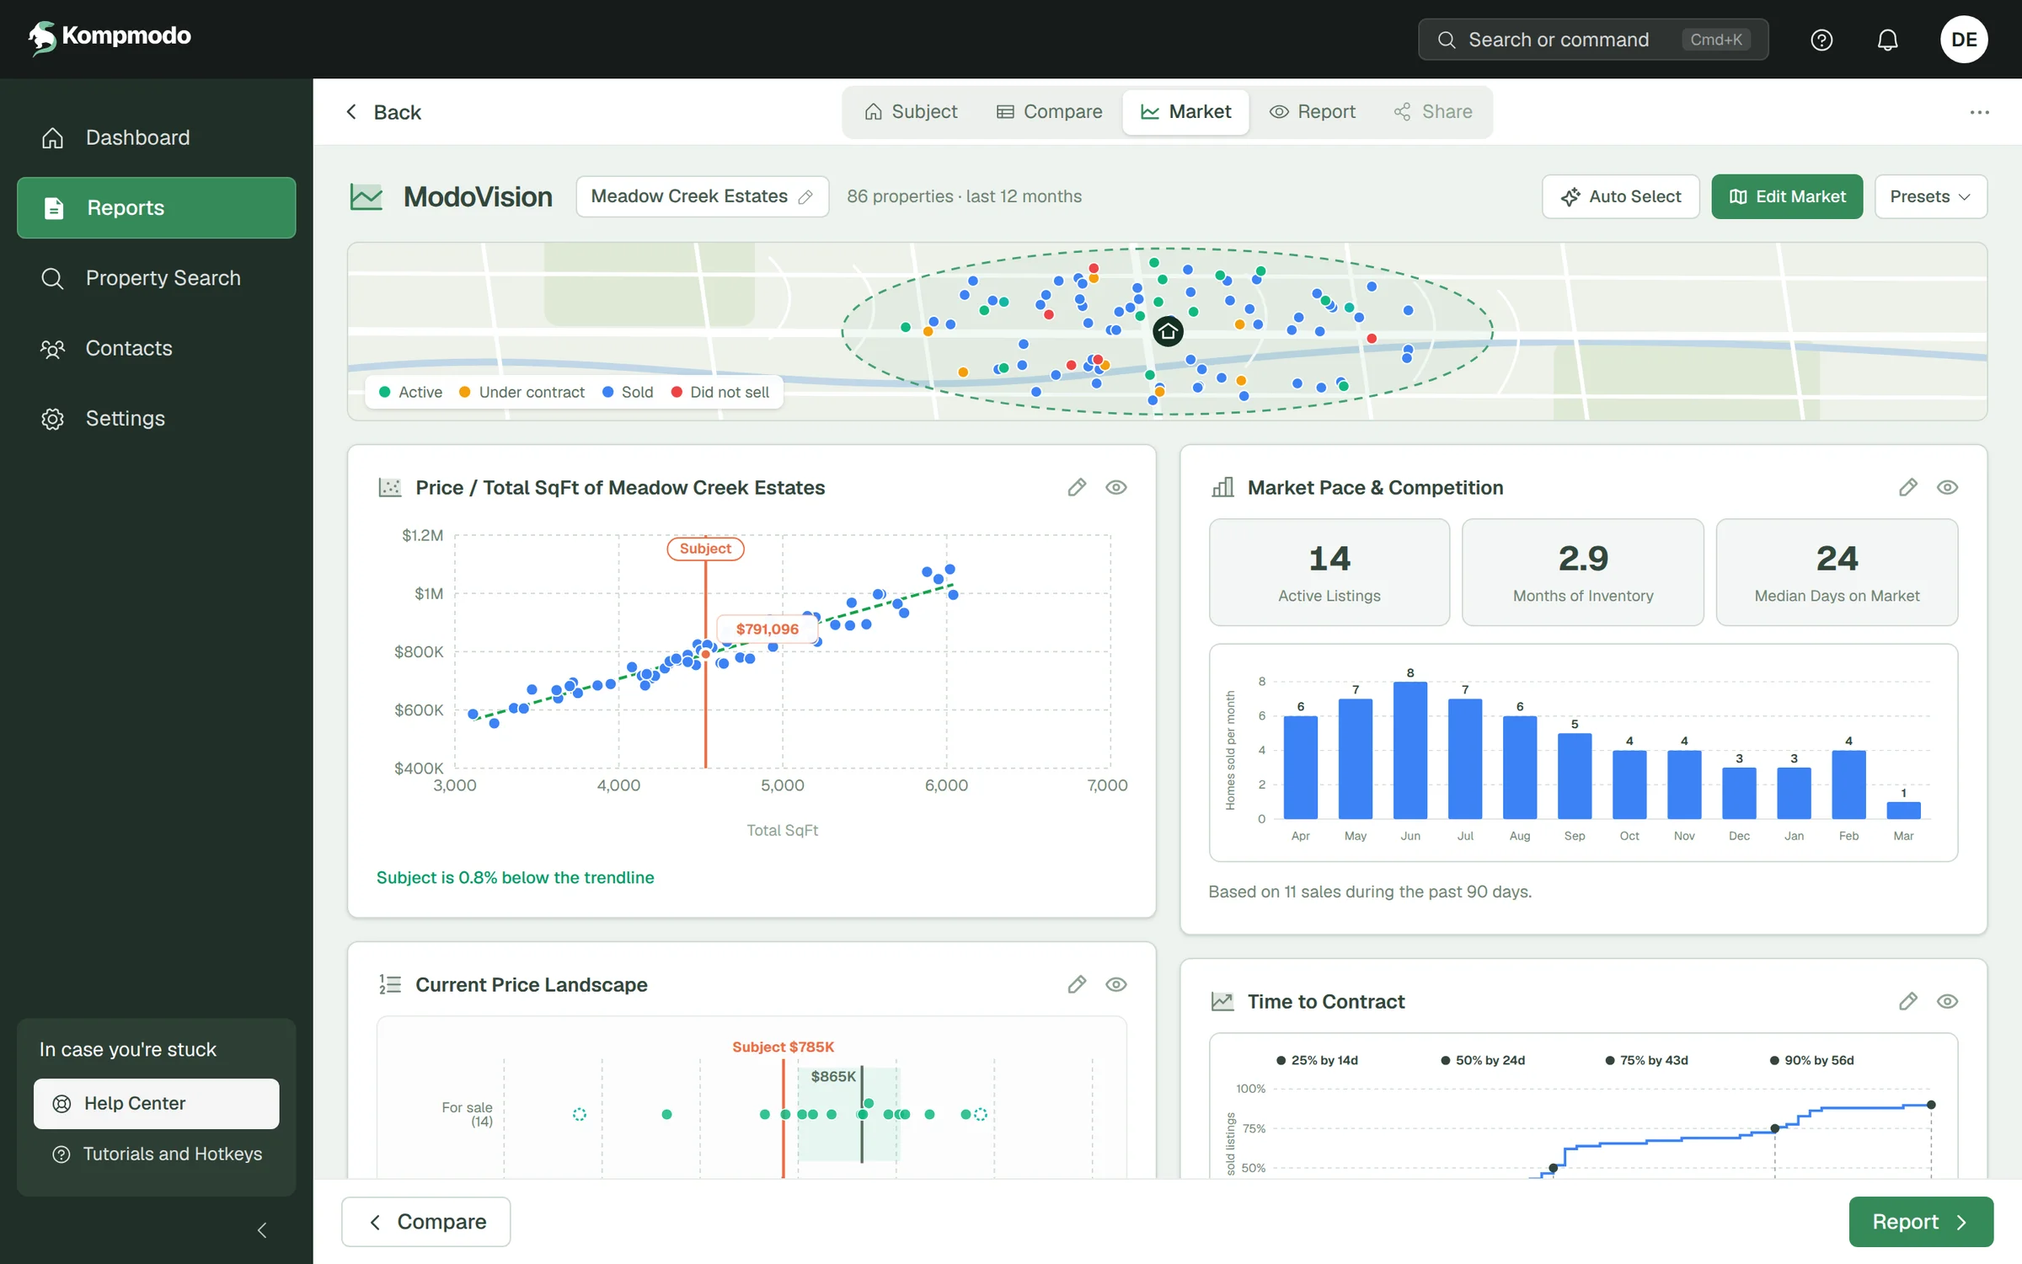Select Reports in the sidebar

(157, 207)
